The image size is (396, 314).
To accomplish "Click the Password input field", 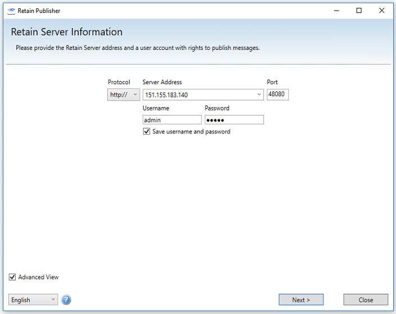I will (x=234, y=120).
